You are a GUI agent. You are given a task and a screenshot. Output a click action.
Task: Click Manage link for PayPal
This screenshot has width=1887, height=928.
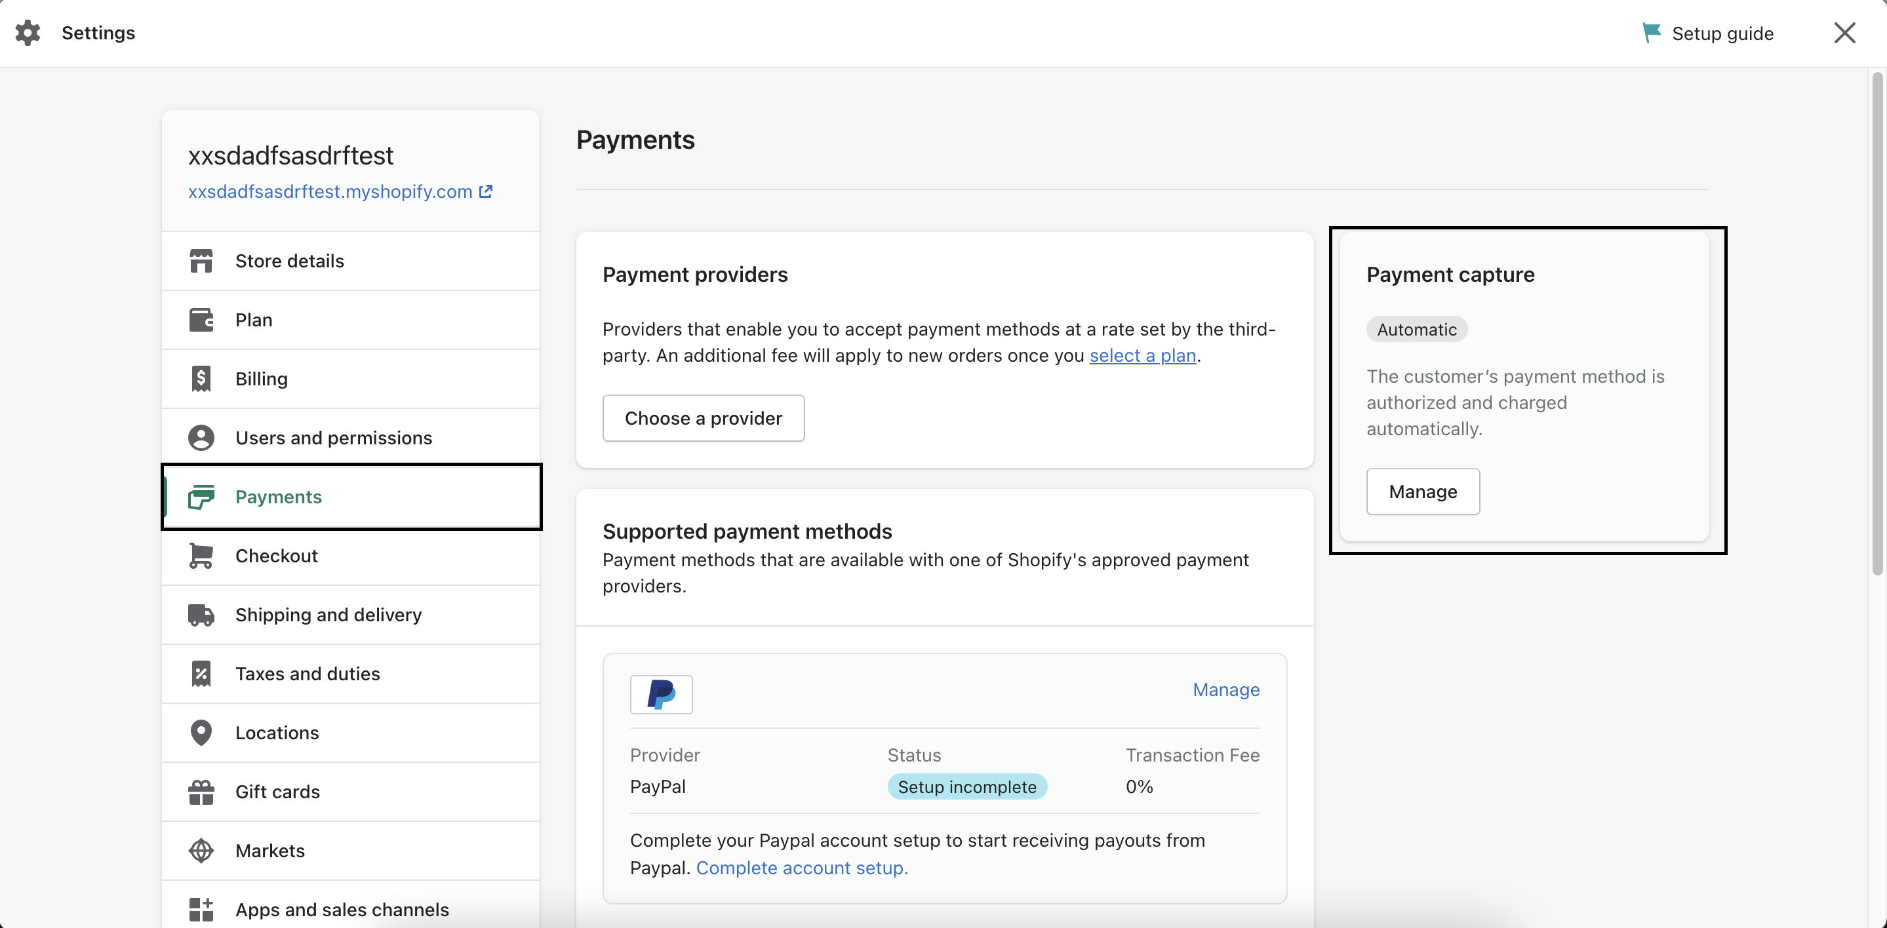(1225, 690)
